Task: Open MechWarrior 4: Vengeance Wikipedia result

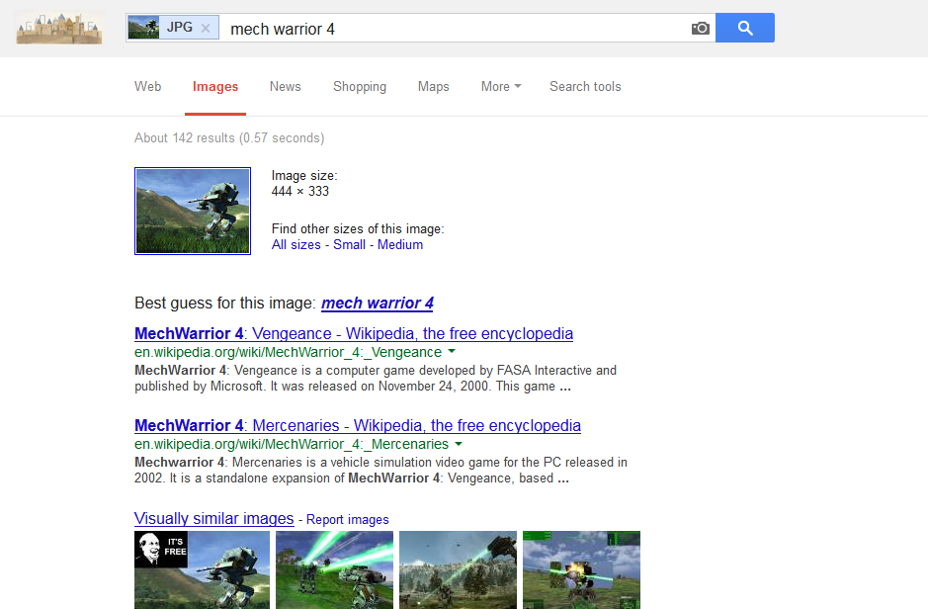Action: point(354,333)
